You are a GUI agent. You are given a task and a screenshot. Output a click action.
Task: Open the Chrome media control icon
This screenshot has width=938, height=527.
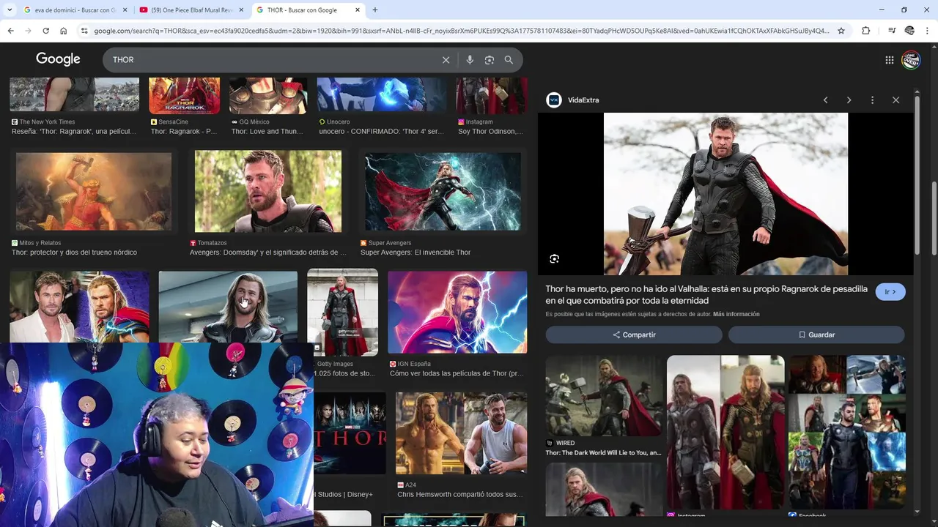(892, 31)
